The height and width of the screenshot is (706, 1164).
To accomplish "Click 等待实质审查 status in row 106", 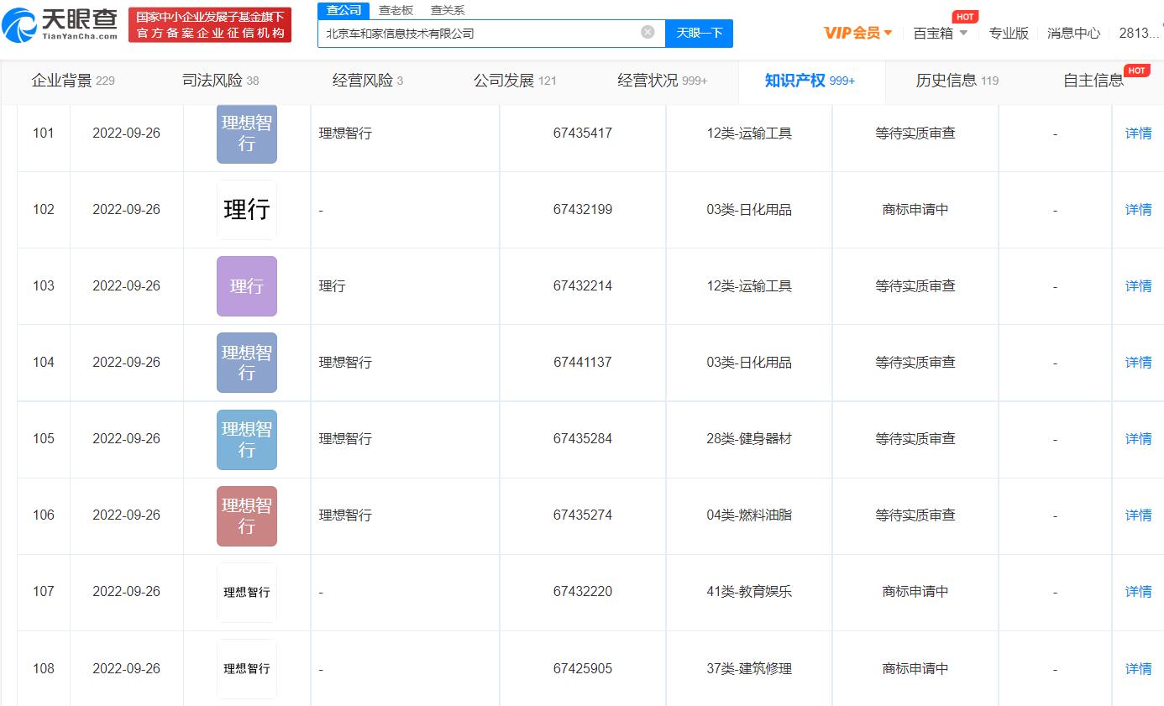I will click(x=915, y=515).
